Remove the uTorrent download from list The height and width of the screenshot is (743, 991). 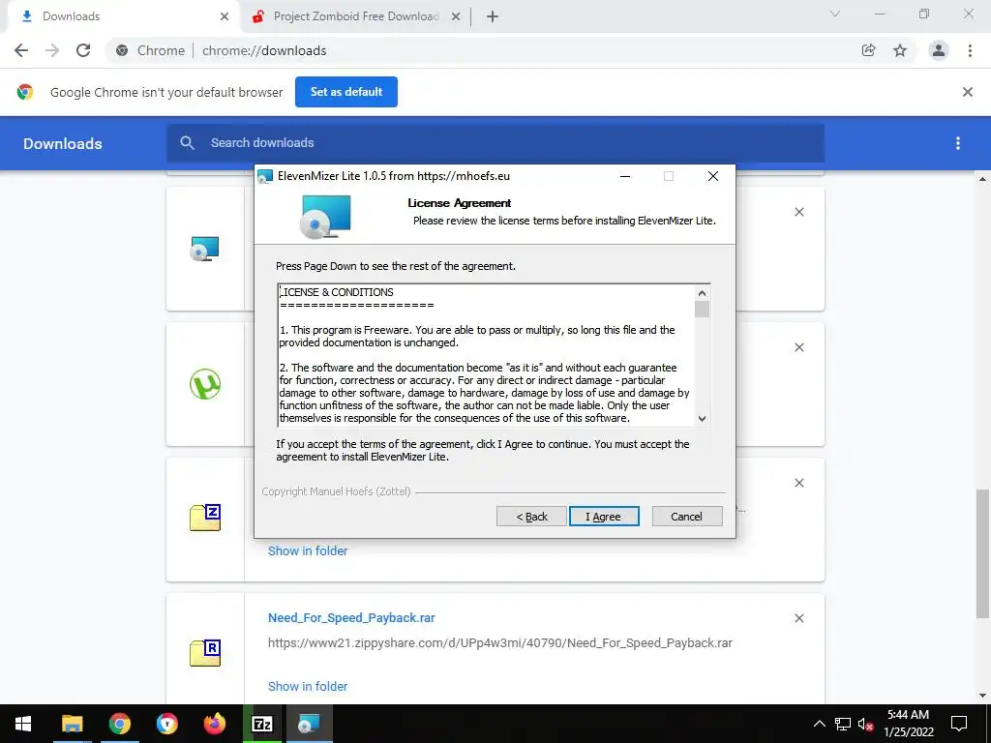pyautogui.click(x=798, y=347)
